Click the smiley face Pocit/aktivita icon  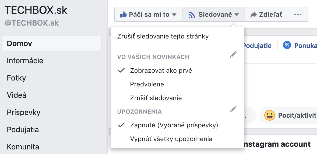(x=269, y=115)
